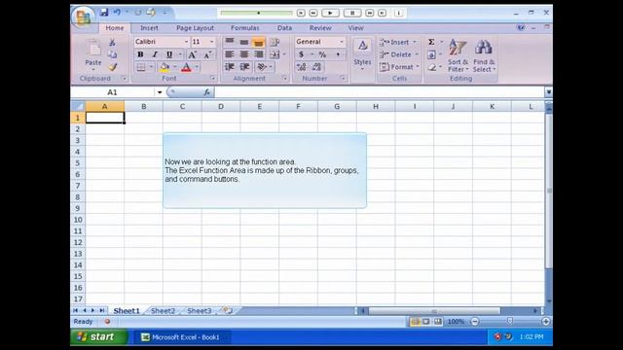The image size is (623, 350).
Task: Open the Data ribbon tab
Action: [284, 28]
